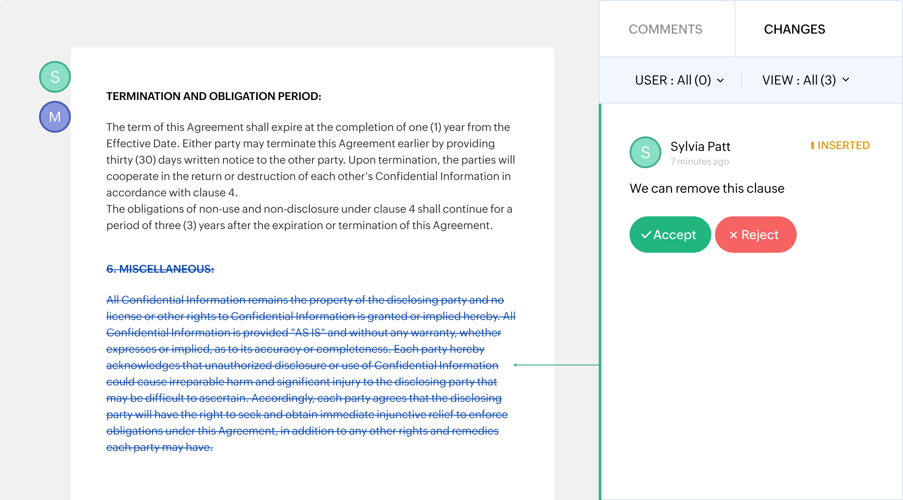This screenshot has height=500, width=903.
Task: Accept Sylvia Patt's tracked change
Action: coord(670,235)
